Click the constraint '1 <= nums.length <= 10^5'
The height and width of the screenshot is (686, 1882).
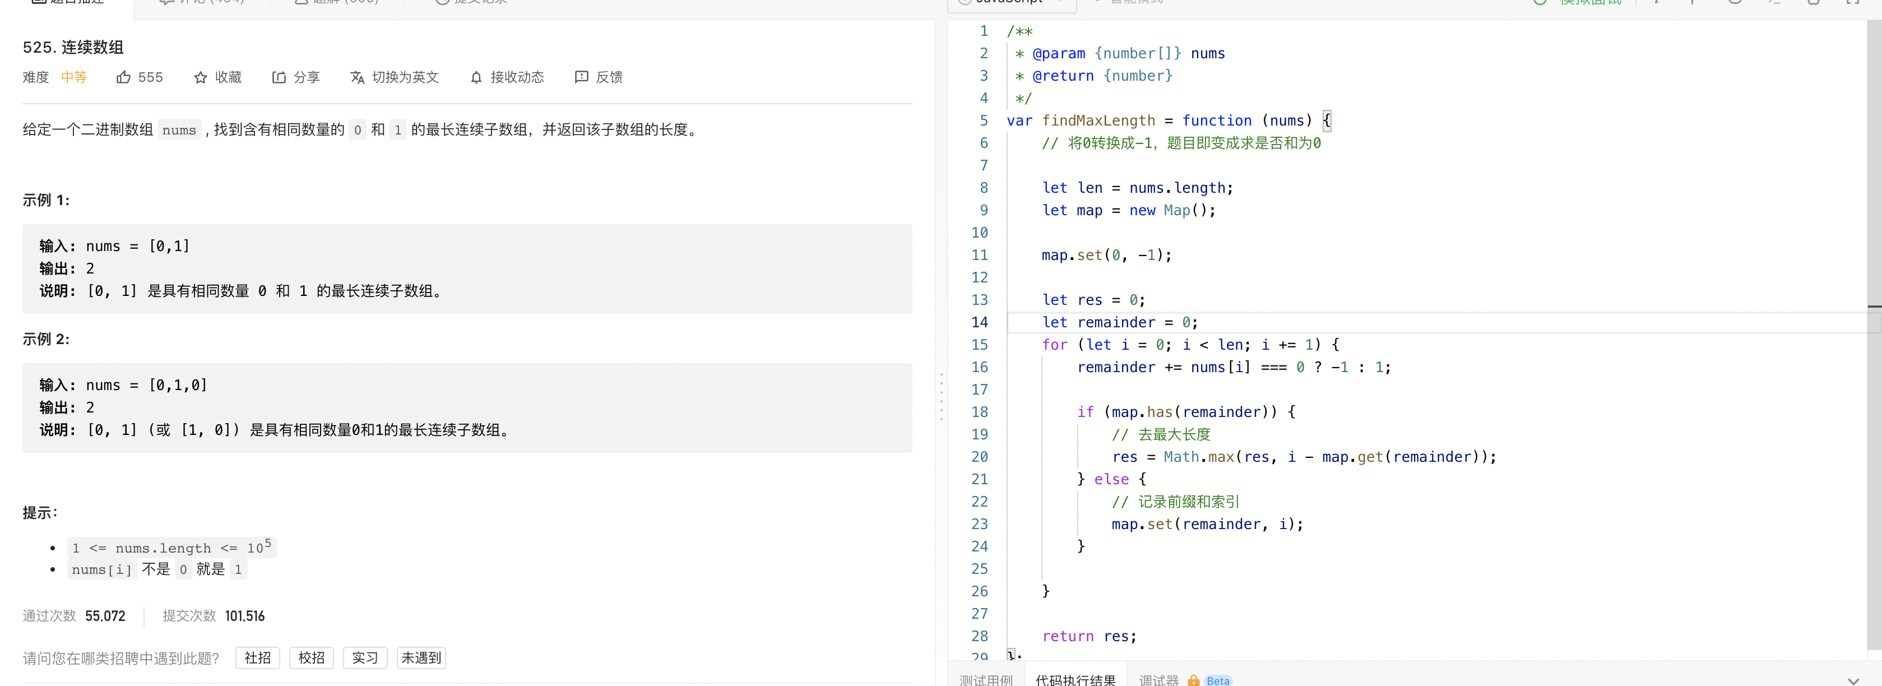click(171, 547)
